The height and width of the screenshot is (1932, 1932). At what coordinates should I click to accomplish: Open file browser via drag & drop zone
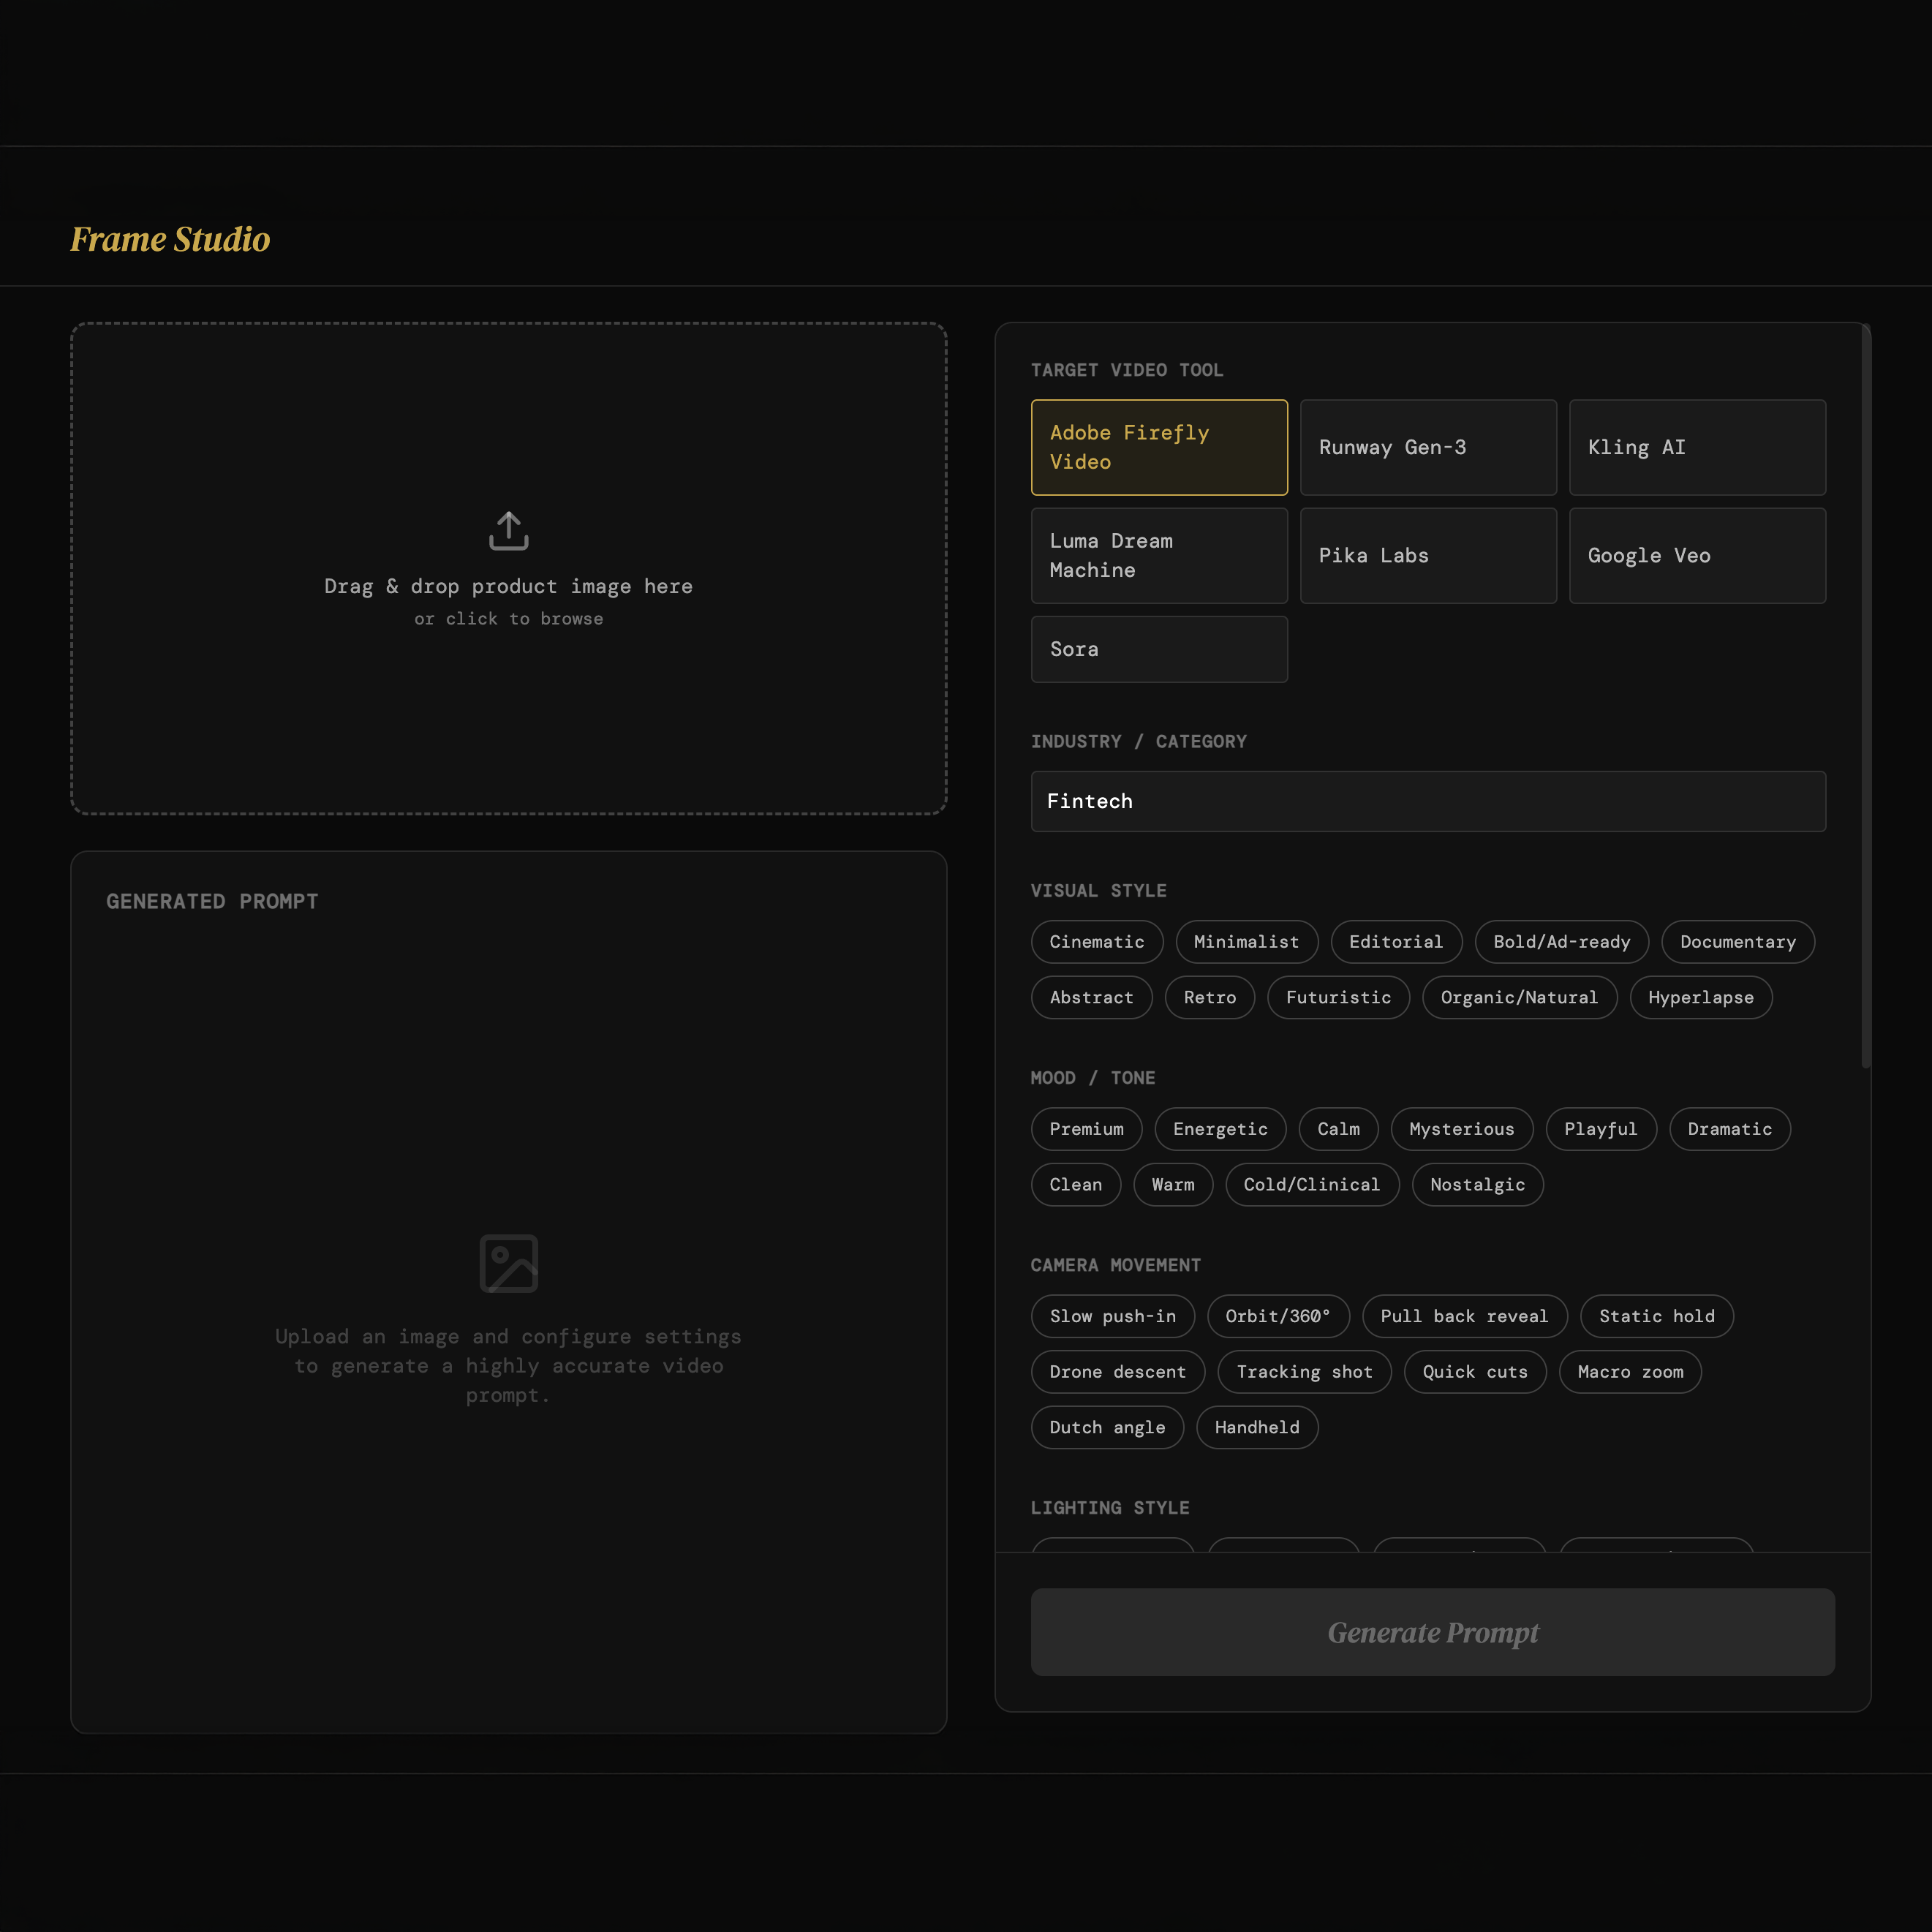(x=508, y=568)
